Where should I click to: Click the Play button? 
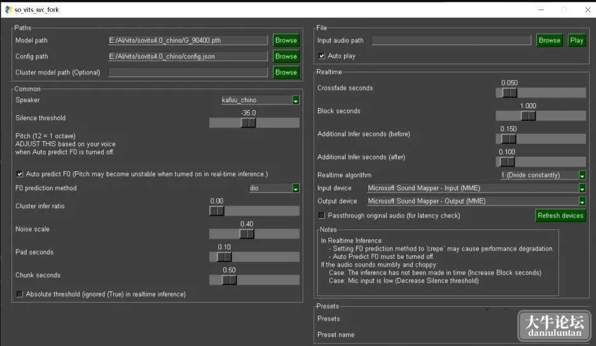tap(576, 40)
